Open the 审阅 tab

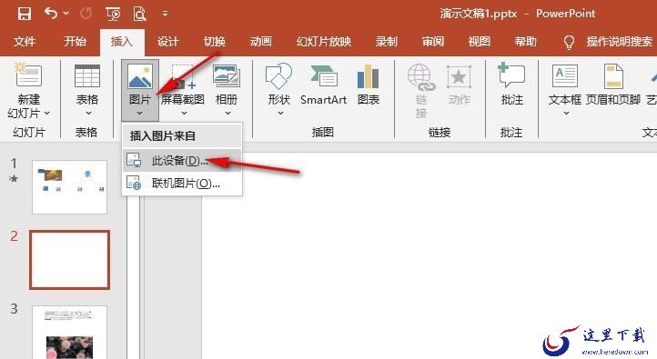point(433,42)
